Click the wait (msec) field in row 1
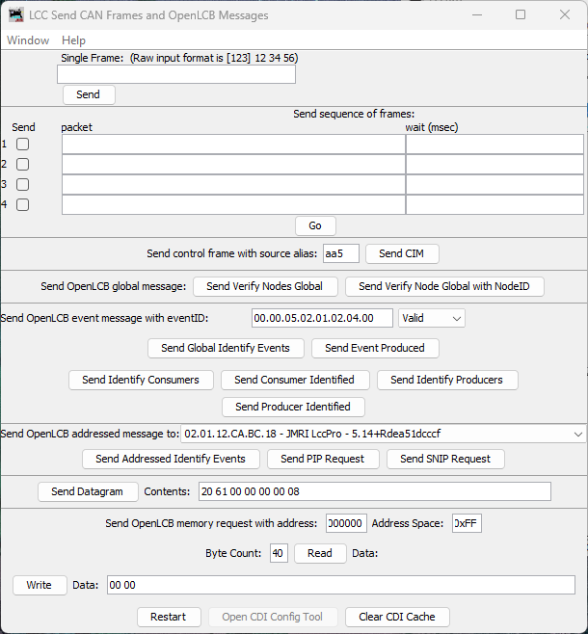This screenshot has height=634, width=588. pyautogui.click(x=494, y=145)
